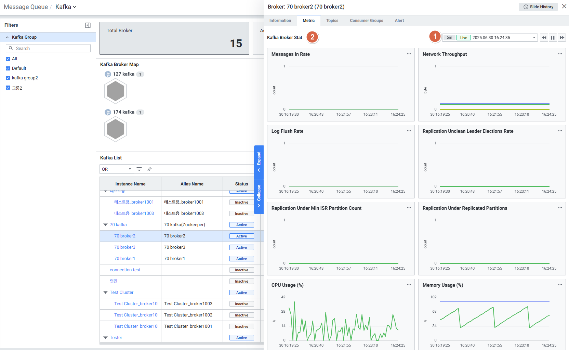Screen dimensions: 569x350
Task: Click the 127 kafka hexagon node
Action: pyautogui.click(x=116, y=91)
